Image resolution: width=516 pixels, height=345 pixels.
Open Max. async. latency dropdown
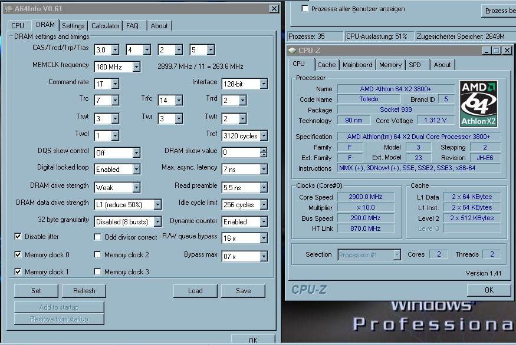click(264, 169)
